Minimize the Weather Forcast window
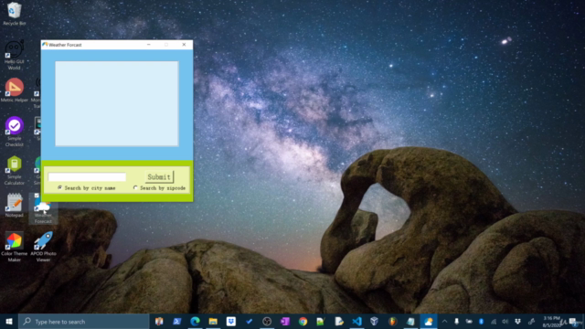This screenshot has height=329, width=585. click(x=148, y=45)
